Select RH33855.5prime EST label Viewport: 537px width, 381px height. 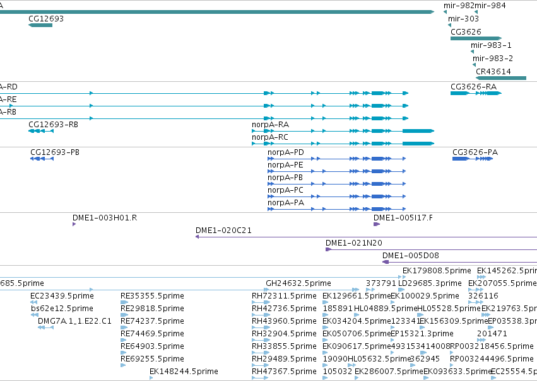[284, 346]
